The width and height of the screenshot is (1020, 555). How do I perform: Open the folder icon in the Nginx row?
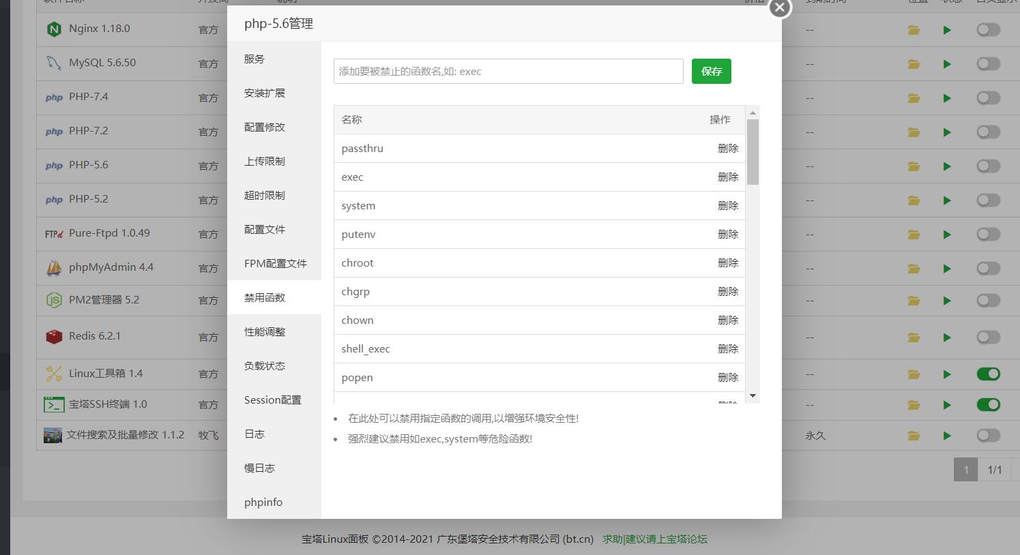914,29
